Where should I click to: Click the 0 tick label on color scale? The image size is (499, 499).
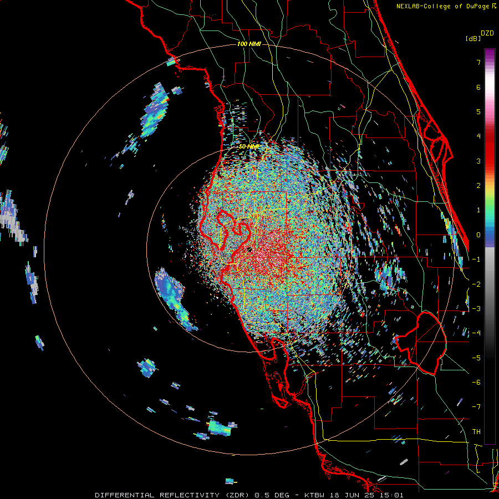point(478,235)
